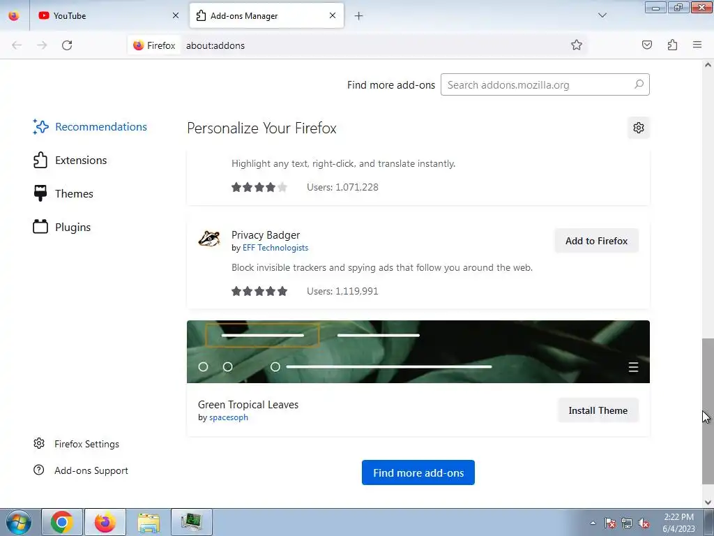Open Add-ons Support link
Viewport: 714px width, 536px height.
coord(81,470)
